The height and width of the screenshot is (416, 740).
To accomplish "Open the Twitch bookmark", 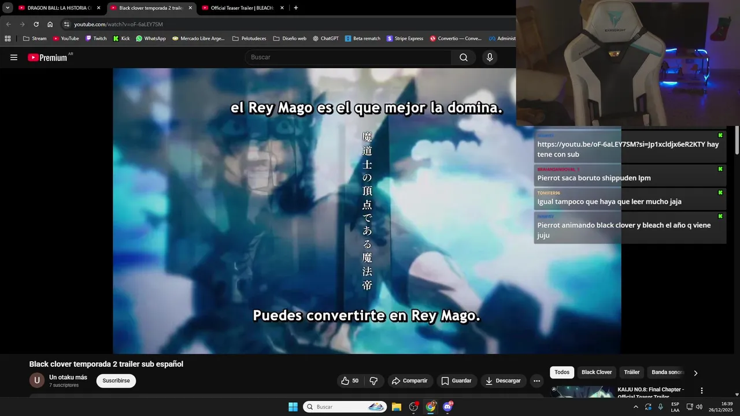I will (96, 38).
